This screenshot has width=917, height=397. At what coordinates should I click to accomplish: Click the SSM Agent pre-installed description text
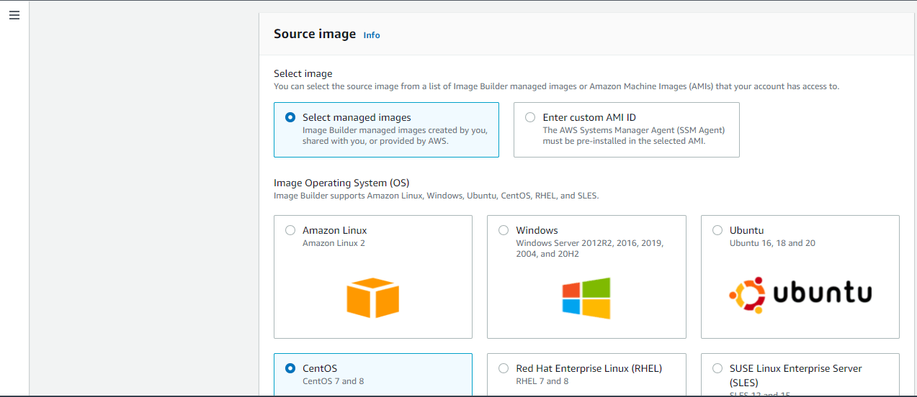[634, 136]
